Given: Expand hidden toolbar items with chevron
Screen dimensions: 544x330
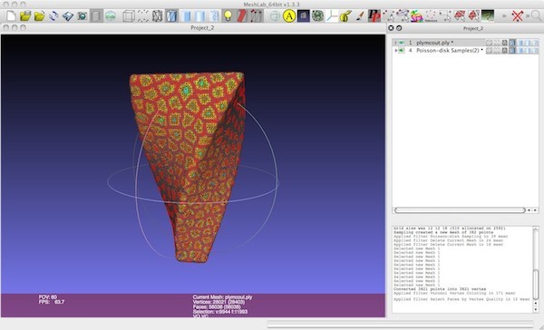Looking at the screenshot, I should pyautogui.click(x=504, y=16).
